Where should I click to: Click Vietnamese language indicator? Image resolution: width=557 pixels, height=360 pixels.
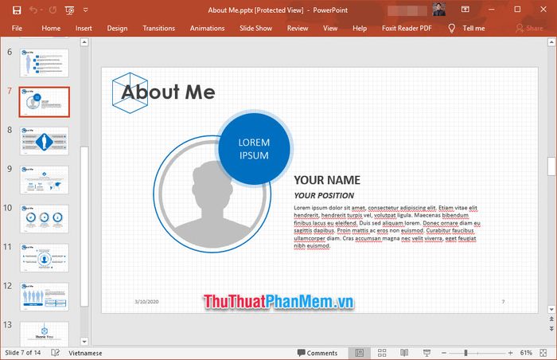point(85,352)
